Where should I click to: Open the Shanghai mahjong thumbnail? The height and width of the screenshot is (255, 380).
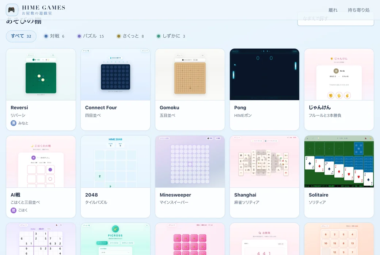click(265, 162)
